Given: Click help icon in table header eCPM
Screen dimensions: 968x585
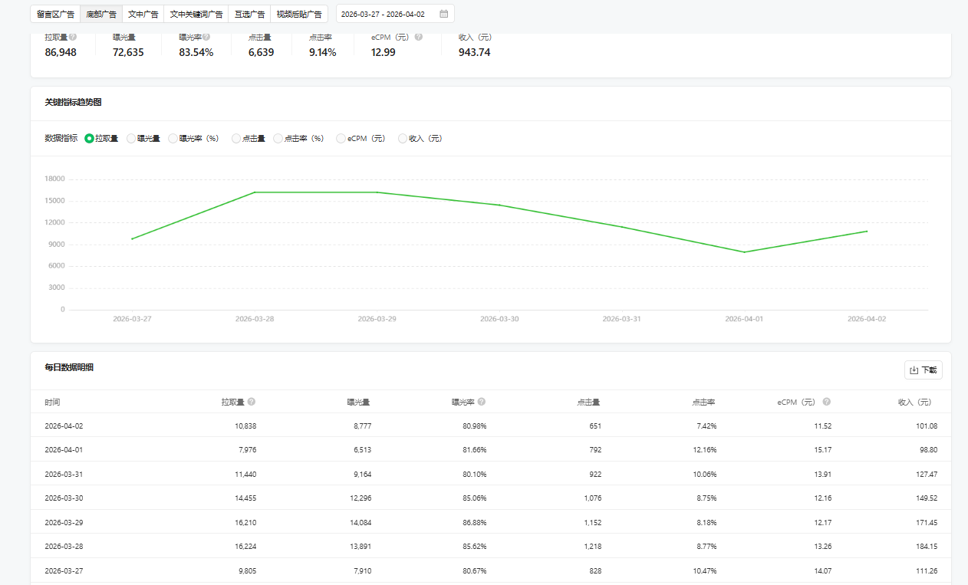Looking at the screenshot, I should point(827,402).
